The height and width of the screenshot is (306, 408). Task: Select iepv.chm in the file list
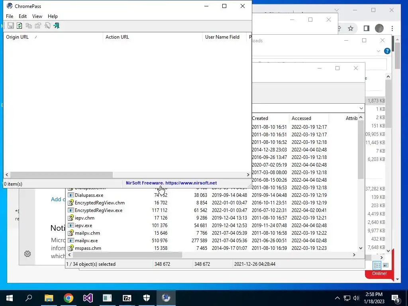coord(84,218)
